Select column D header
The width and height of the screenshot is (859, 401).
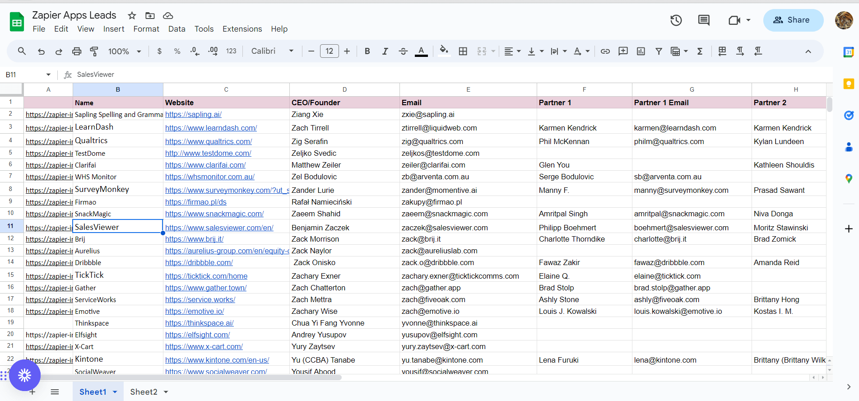pos(344,89)
